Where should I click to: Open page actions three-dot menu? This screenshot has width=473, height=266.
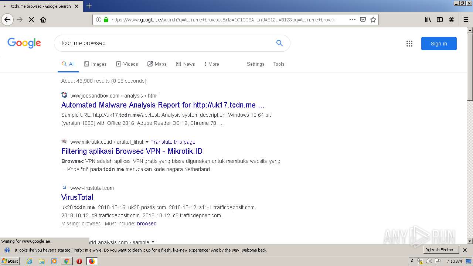point(352,20)
